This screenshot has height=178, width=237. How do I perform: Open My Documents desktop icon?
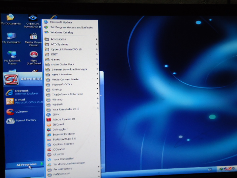[x=10, y=19]
